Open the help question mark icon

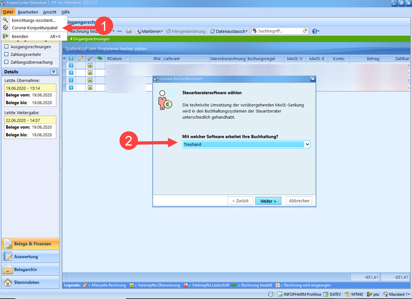click(x=315, y=31)
